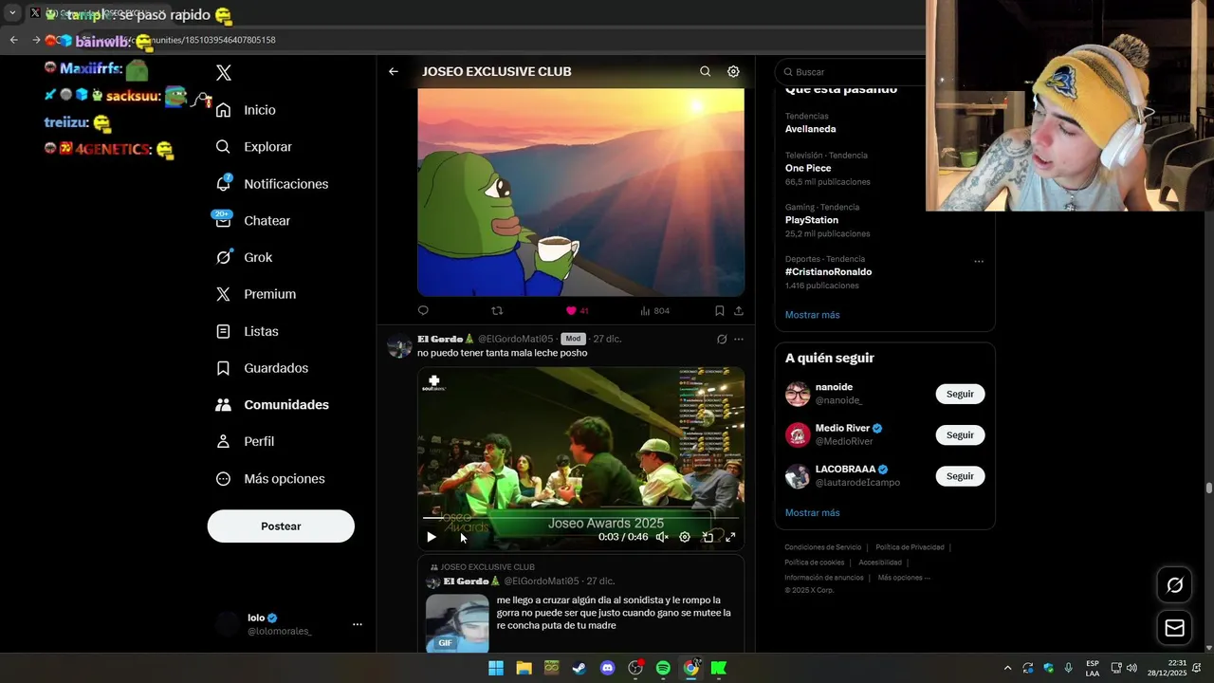Toggle picture-in-picture for video
1214x683 pixels.
point(708,537)
